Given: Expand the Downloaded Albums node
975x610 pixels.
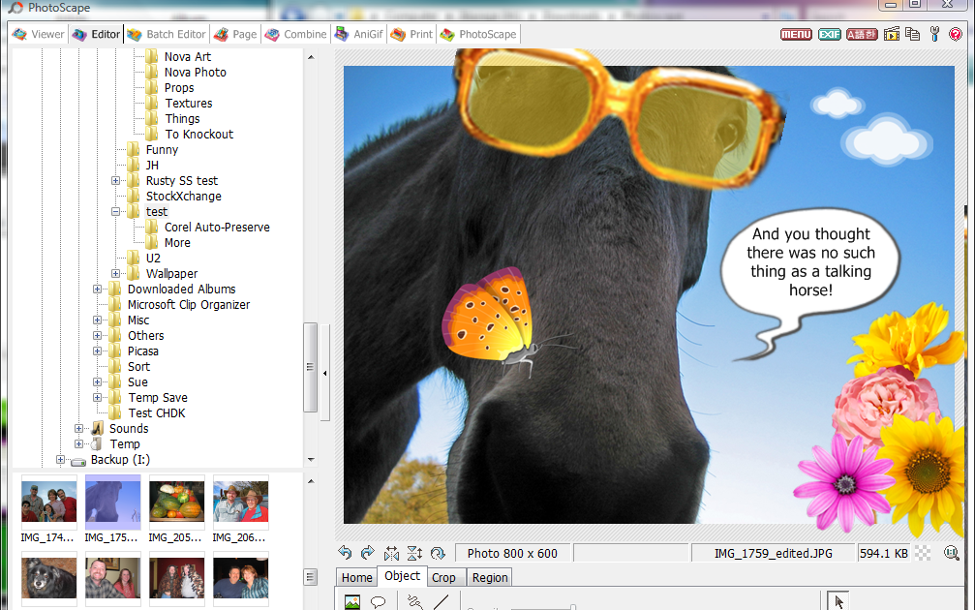Looking at the screenshot, I should (97, 289).
